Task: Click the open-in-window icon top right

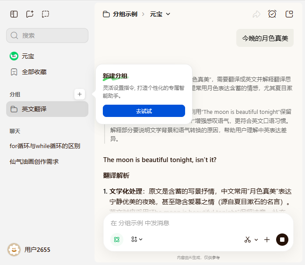Action: coord(289,14)
